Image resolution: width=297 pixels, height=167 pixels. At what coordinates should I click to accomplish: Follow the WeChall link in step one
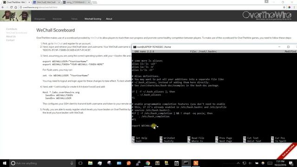point(58,44)
